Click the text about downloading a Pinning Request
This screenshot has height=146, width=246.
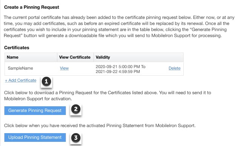(x=108, y=96)
